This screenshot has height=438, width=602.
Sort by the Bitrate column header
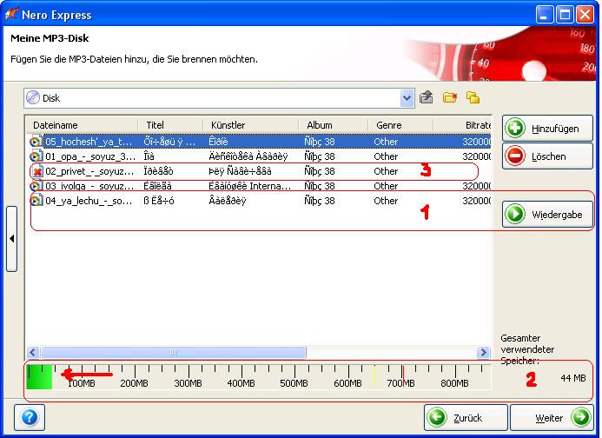click(462, 125)
